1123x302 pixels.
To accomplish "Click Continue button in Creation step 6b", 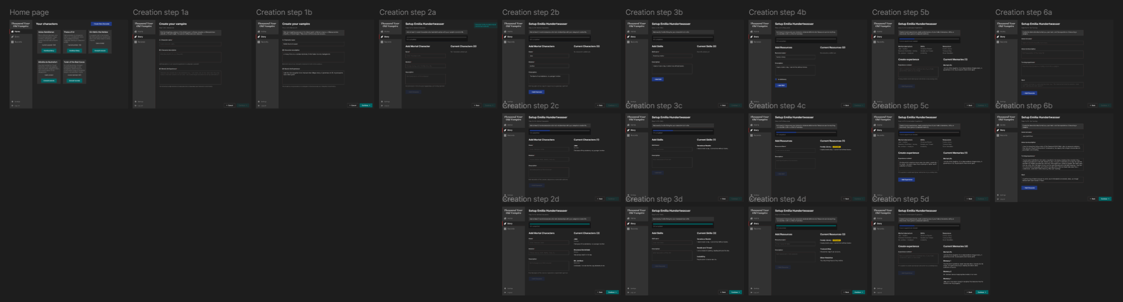I will tap(1105, 199).
